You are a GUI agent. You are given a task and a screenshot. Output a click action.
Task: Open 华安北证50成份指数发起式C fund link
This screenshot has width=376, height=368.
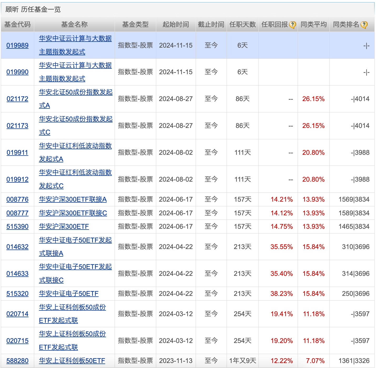point(76,126)
